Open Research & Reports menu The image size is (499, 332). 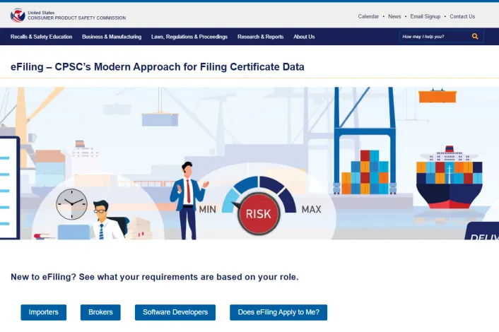tap(260, 37)
